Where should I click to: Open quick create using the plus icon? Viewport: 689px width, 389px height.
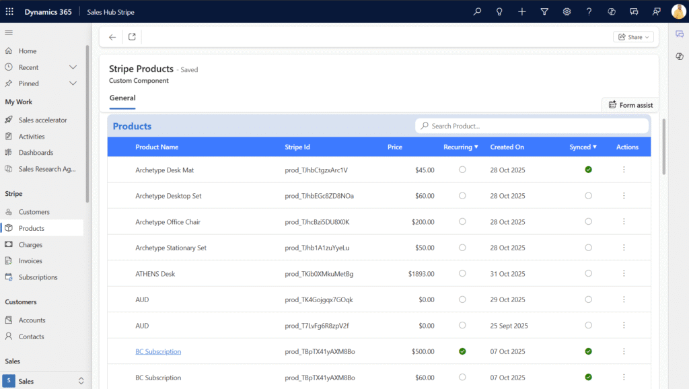coord(521,11)
